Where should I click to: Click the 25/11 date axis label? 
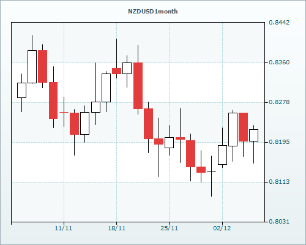(x=169, y=228)
